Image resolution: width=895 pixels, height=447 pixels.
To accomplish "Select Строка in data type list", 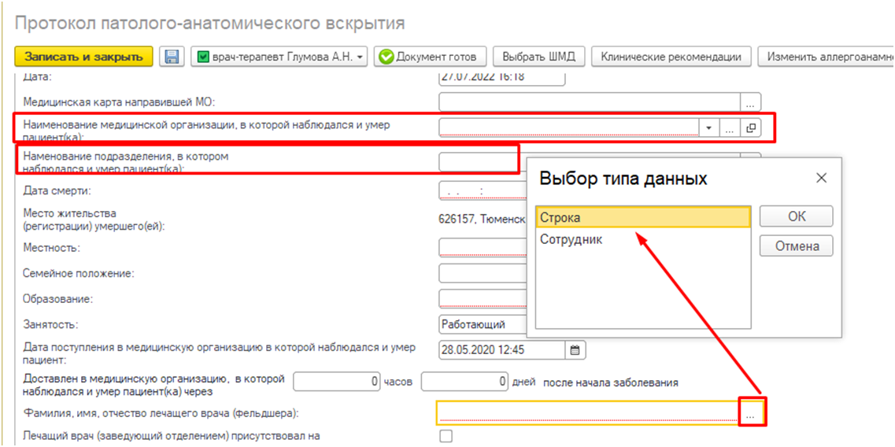I will pos(642,217).
